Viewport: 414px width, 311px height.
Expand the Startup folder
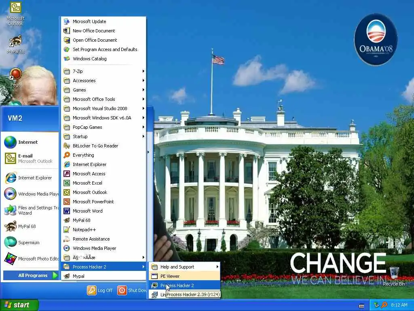104,136
